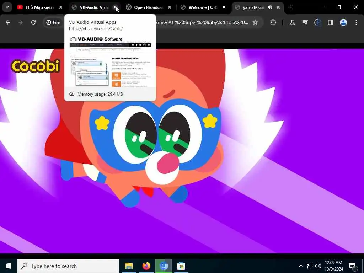The width and height of the screenshot is (364, 273).
Task: Open media controls music icon
Action: pyautogui.click(x=305, y=22)
